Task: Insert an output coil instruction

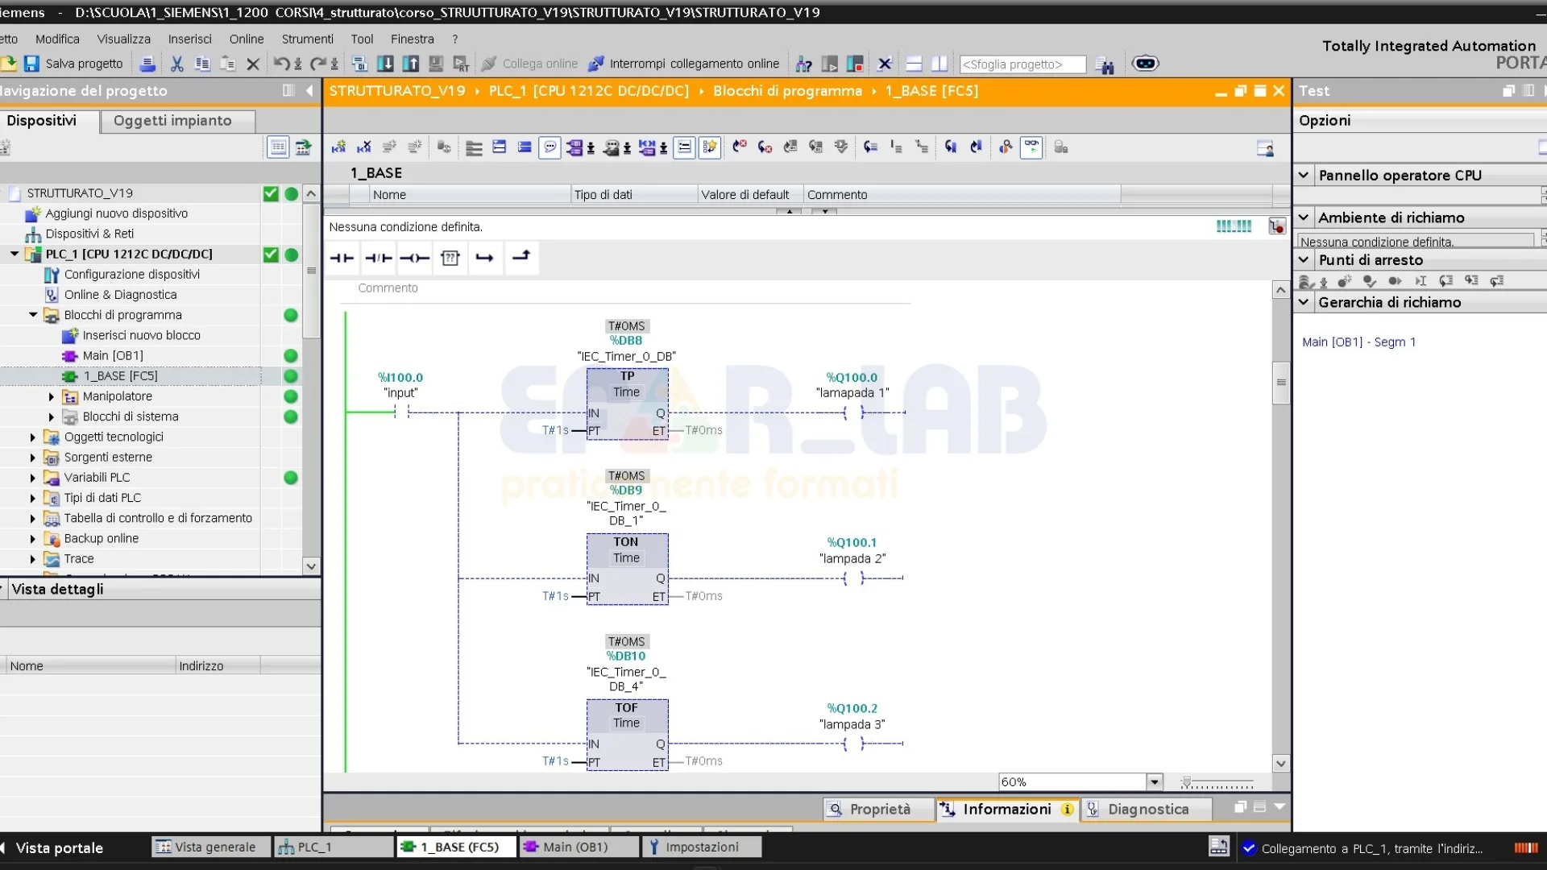Action: [414, 258]
